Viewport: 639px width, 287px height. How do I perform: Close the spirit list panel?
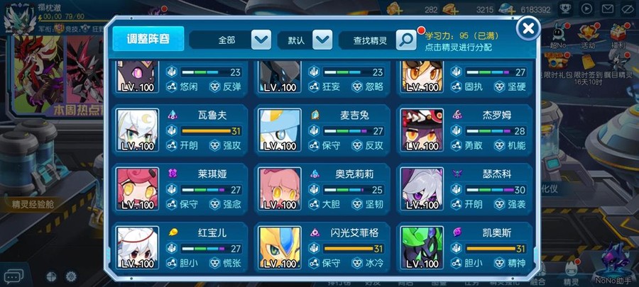tap(528, 28)
